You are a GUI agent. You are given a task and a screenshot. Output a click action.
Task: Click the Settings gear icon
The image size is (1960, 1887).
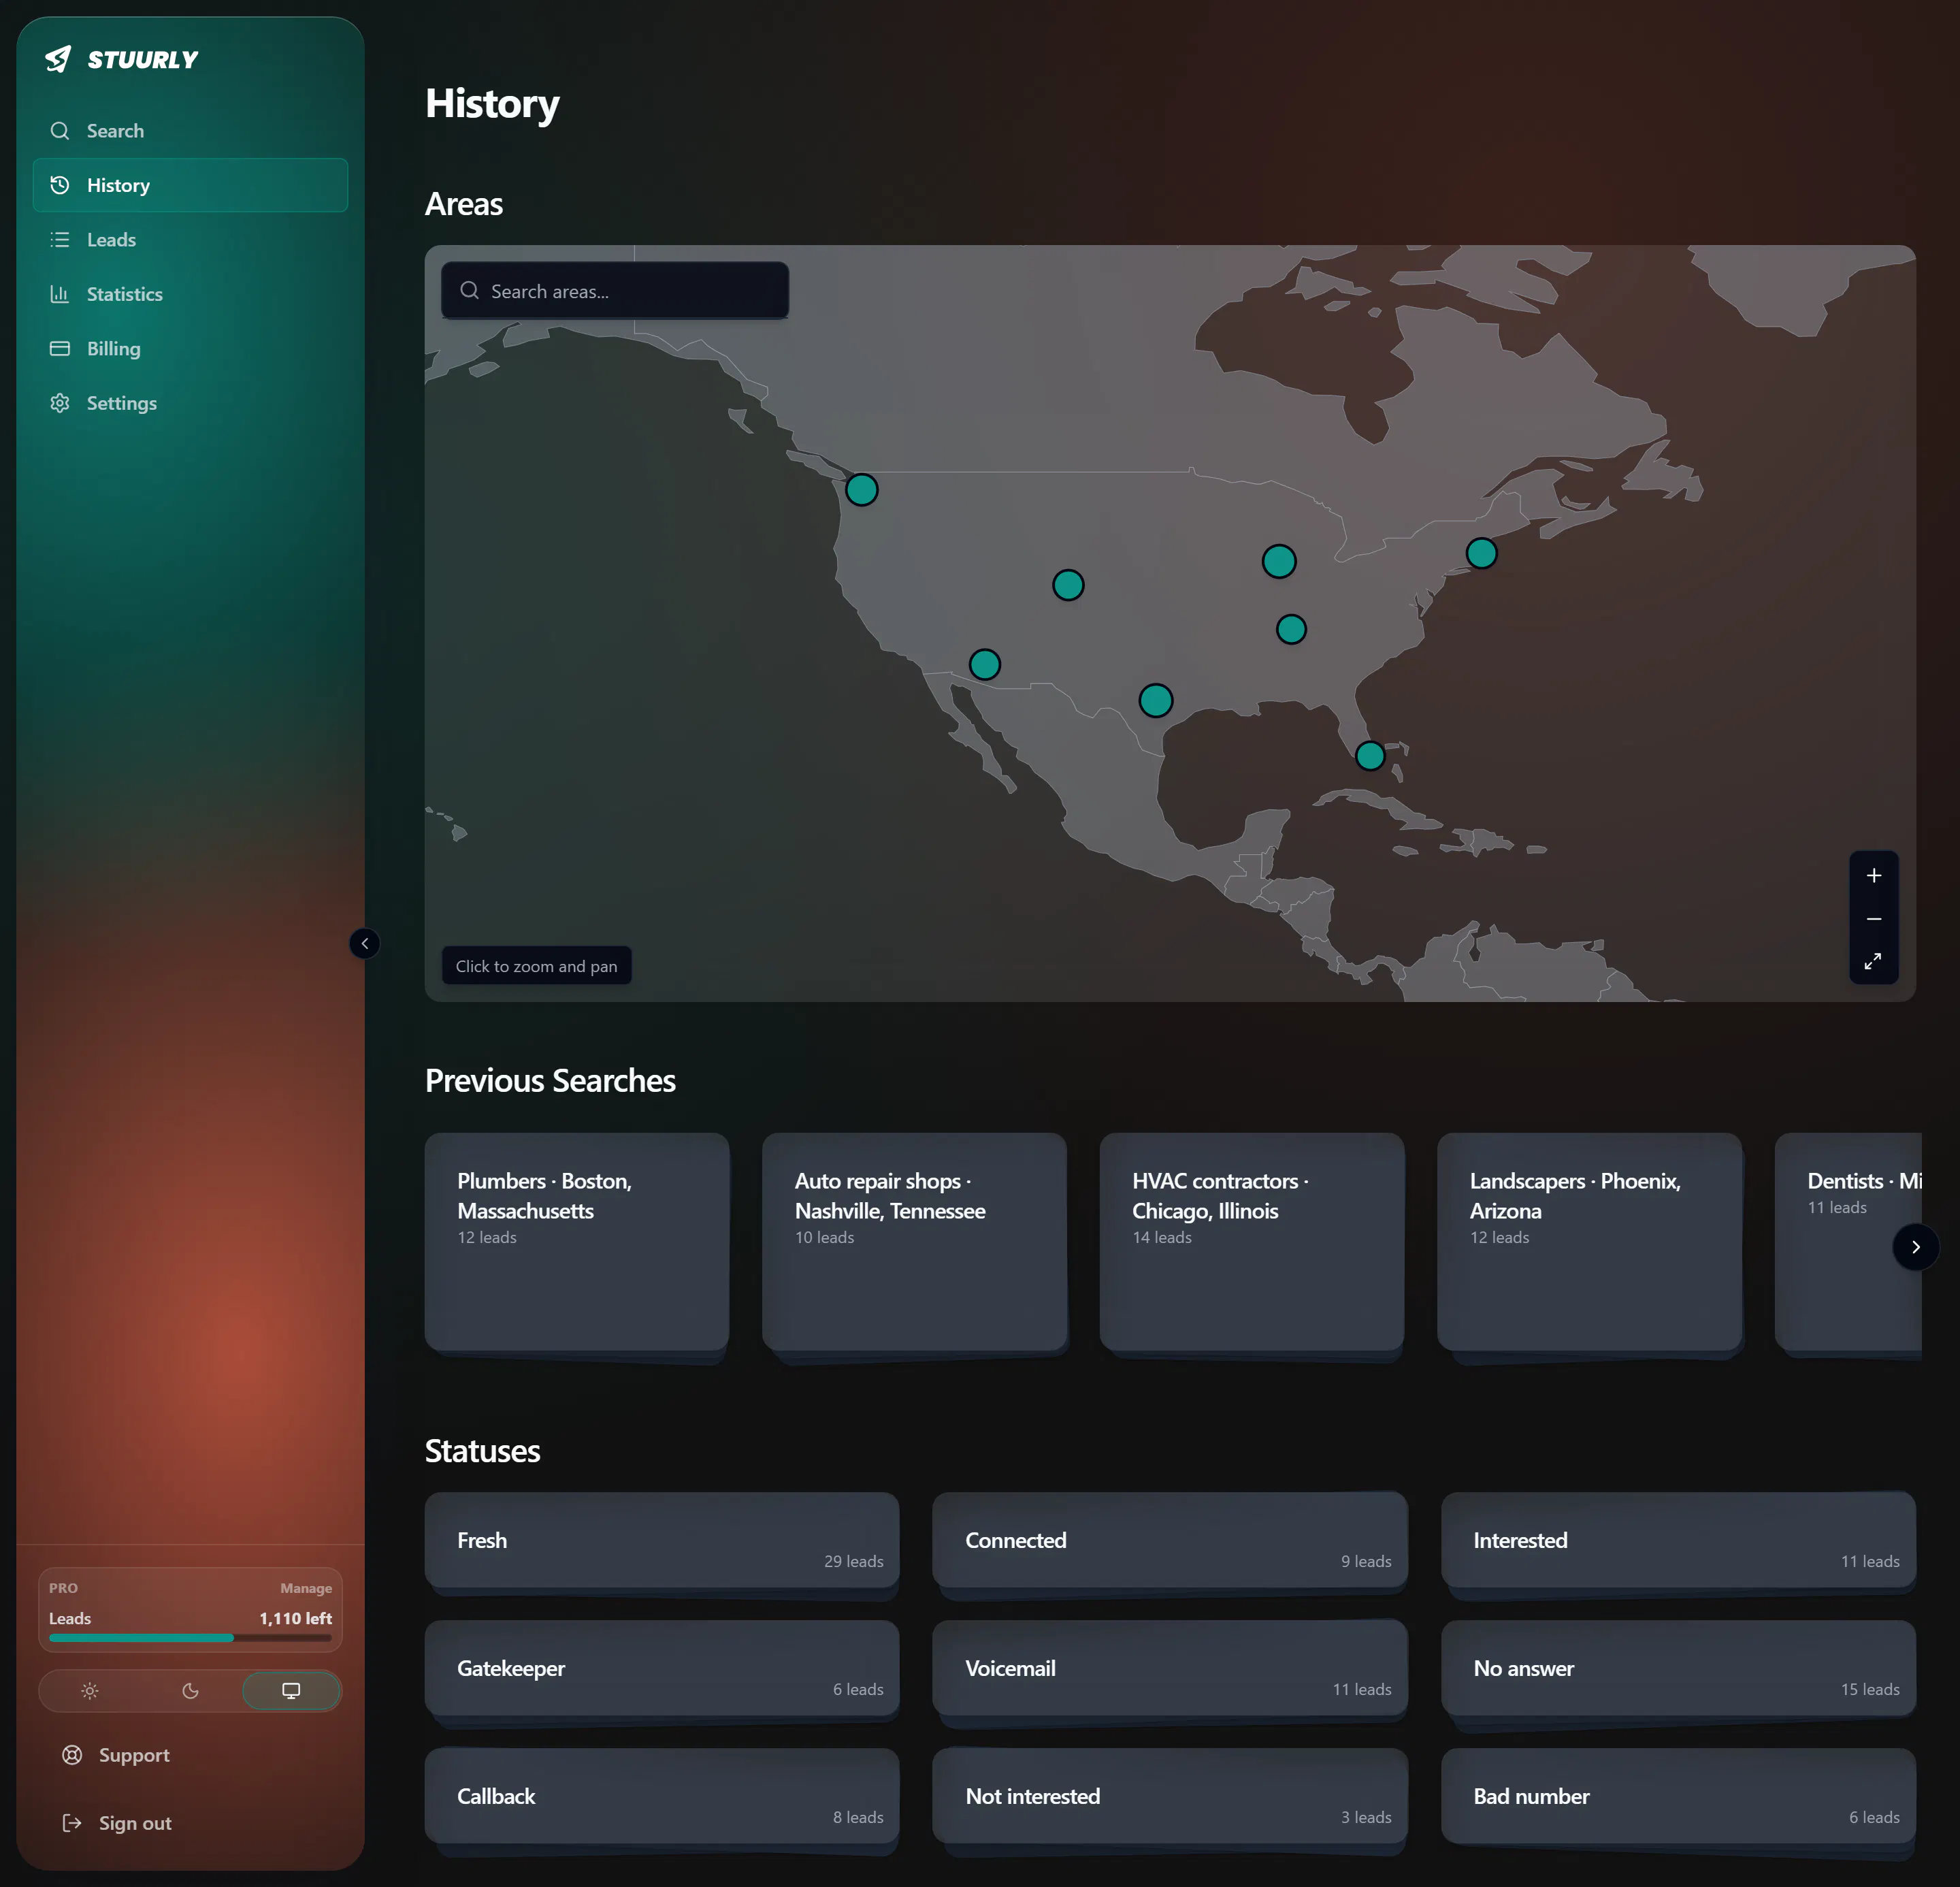(x=60, y=403)
